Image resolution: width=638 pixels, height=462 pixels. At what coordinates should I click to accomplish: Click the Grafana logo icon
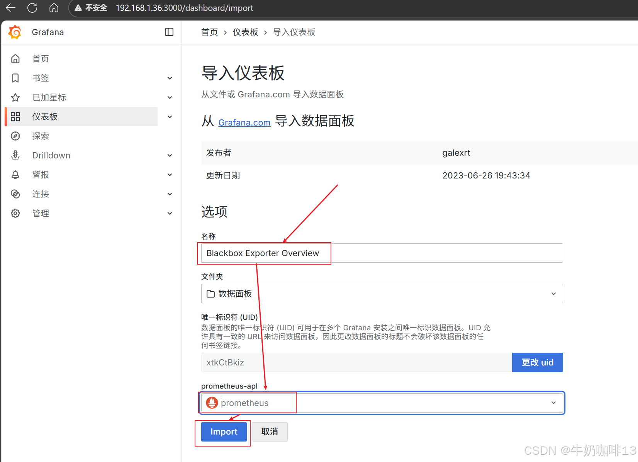click(15, 32)
